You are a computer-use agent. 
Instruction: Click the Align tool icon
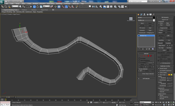(97, 7)
